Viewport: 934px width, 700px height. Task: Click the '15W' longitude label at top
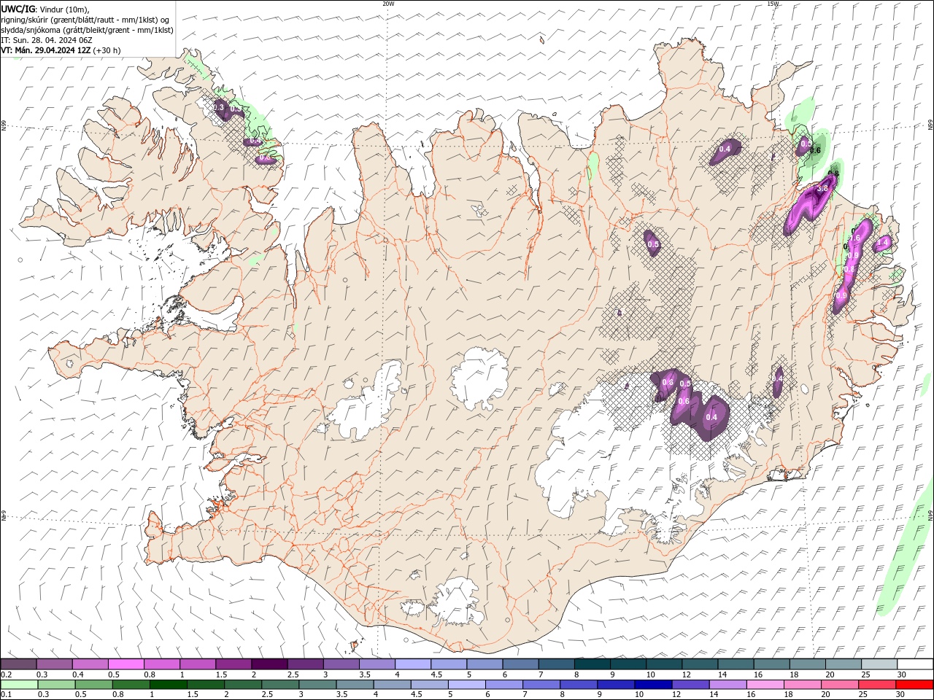[773, 4]
